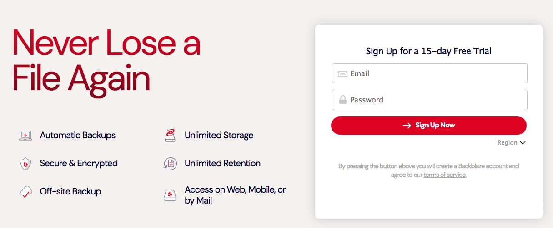Click the Secure & Encrypted shield icon
This screenshot has height=228, width=553.
tap(25, 163)
